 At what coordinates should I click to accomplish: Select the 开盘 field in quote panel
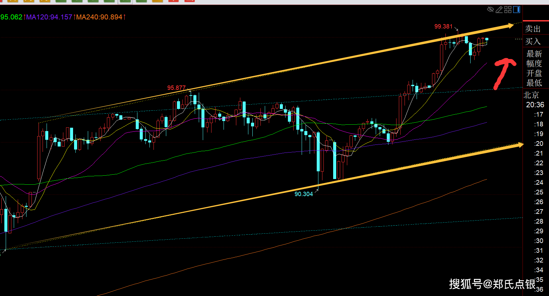pyautogui.click(x=534, y=73)
